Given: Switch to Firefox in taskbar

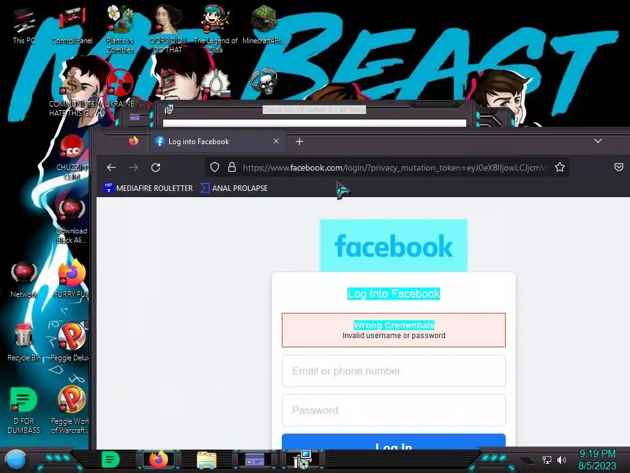Looking at the screenshot, I should click(158, 459).
